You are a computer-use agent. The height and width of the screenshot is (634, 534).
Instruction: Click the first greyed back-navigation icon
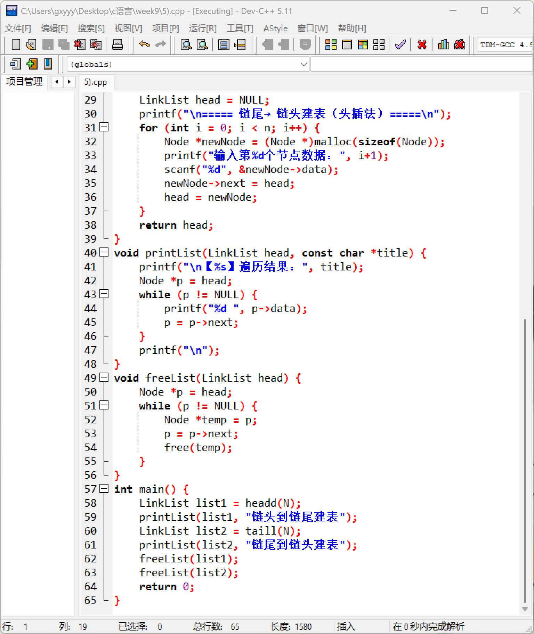point(268,44)
